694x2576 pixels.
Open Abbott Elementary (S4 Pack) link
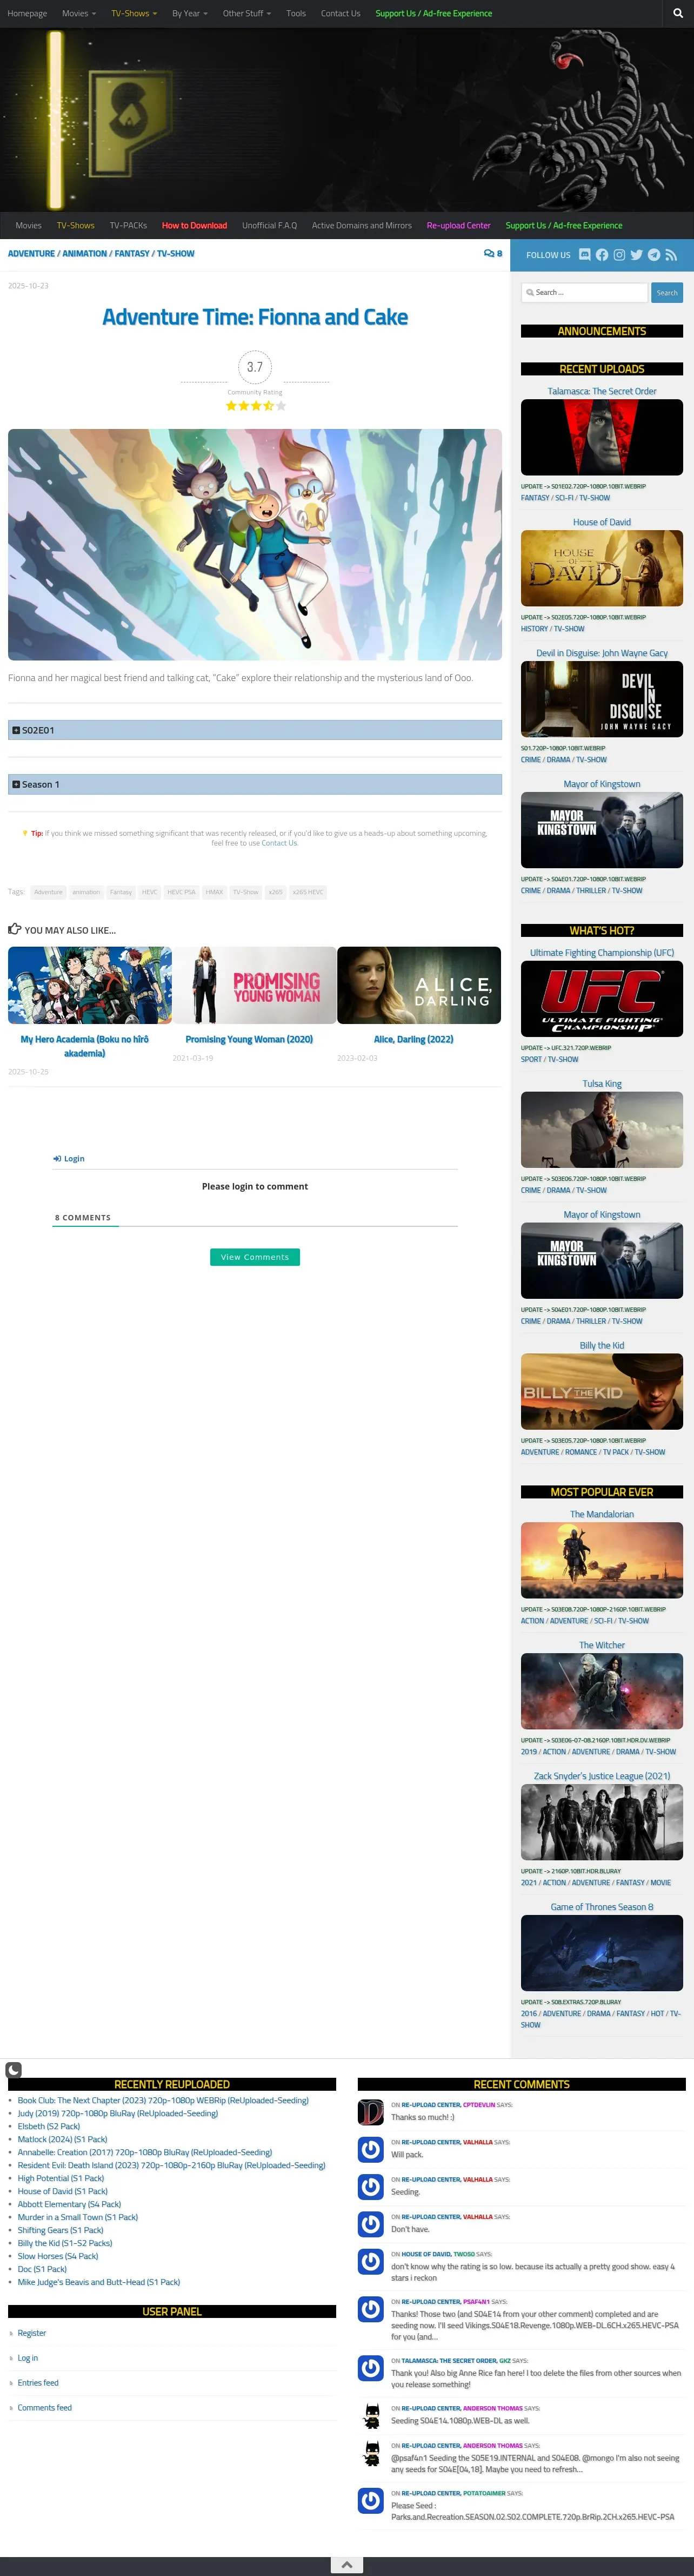[69, 2204]
